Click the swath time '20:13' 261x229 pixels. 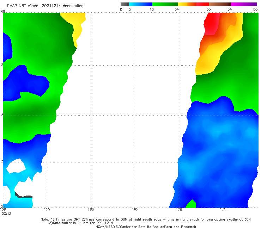[6, 214]
